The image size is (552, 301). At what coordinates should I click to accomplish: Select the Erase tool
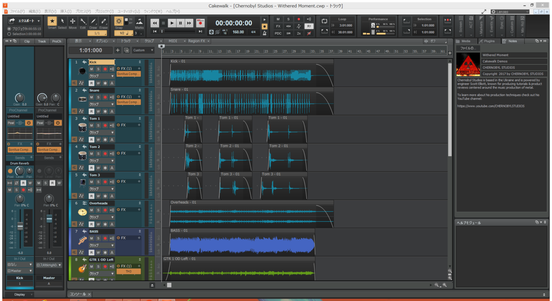coord(103,22)
